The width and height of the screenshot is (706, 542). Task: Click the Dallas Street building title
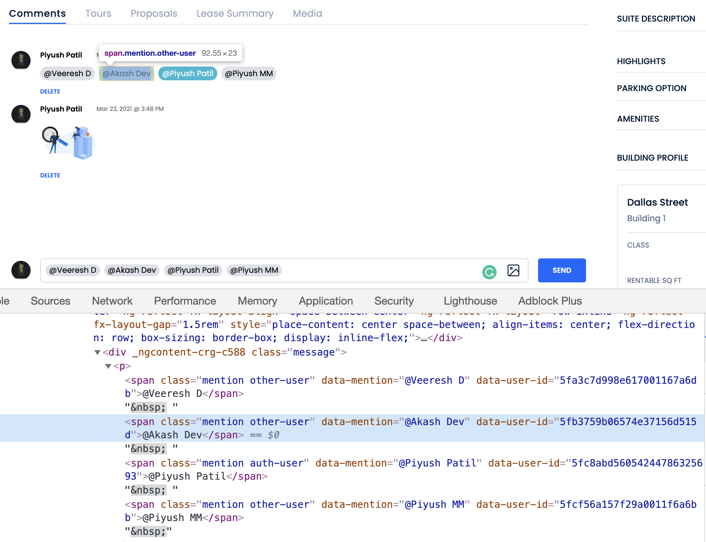click(x=657, y=202)
